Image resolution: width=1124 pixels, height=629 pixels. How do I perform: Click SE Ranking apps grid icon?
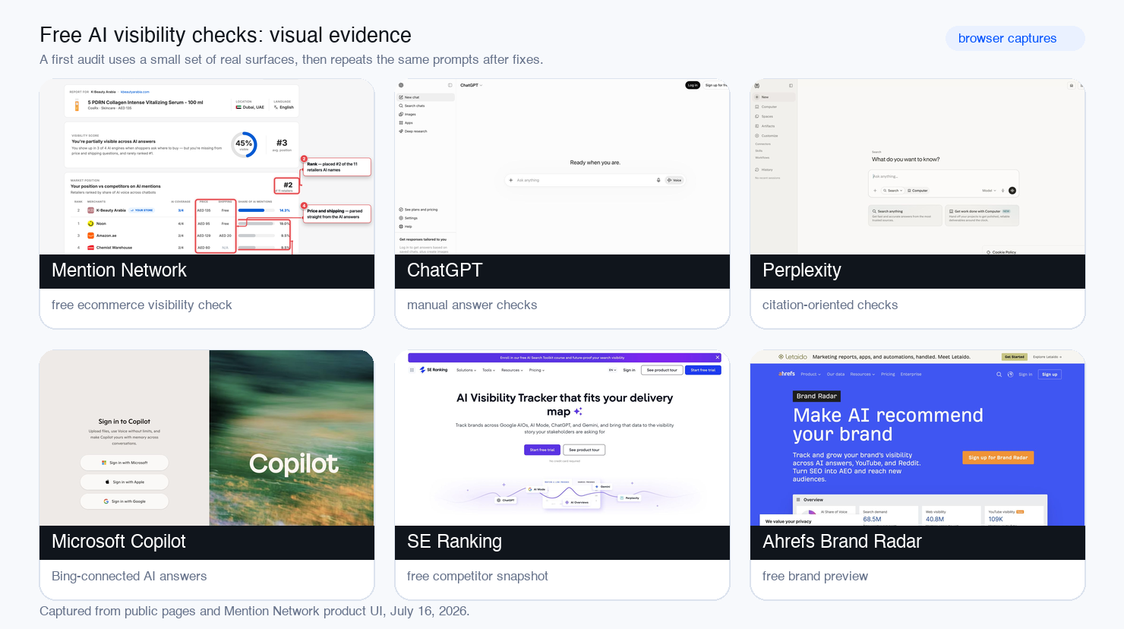tap(412, 370)
